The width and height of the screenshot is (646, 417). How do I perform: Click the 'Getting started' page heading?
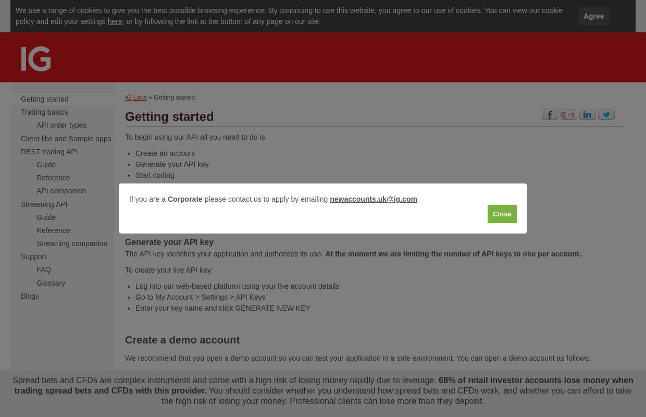click(x=169, y=117)
